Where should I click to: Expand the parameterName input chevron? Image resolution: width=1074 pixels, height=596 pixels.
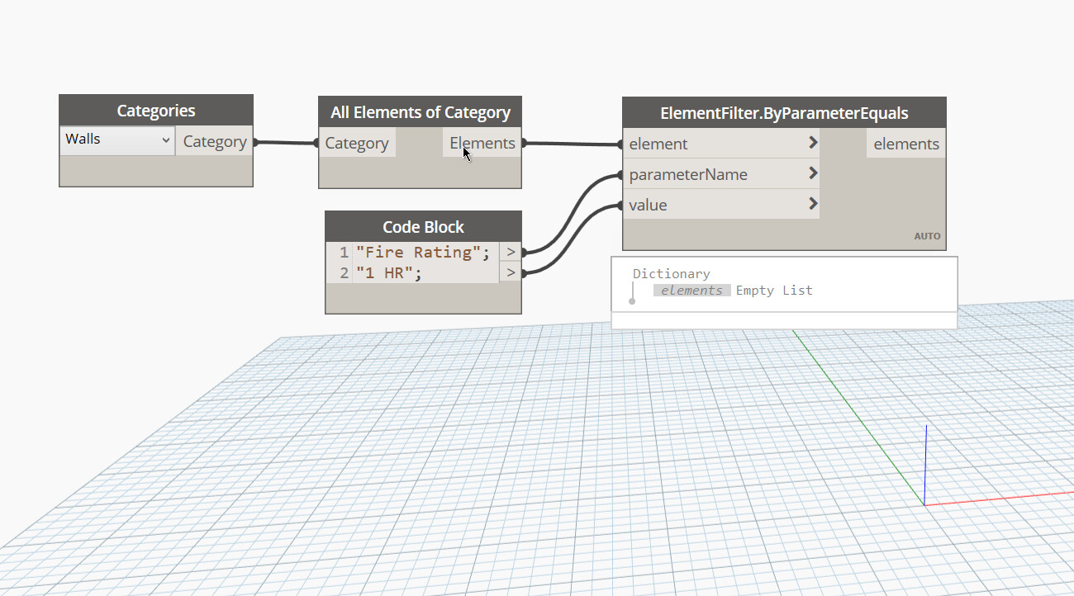[814, 173]
